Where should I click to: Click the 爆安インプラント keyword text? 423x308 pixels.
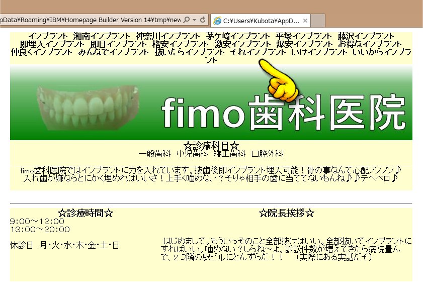(305, 44)
